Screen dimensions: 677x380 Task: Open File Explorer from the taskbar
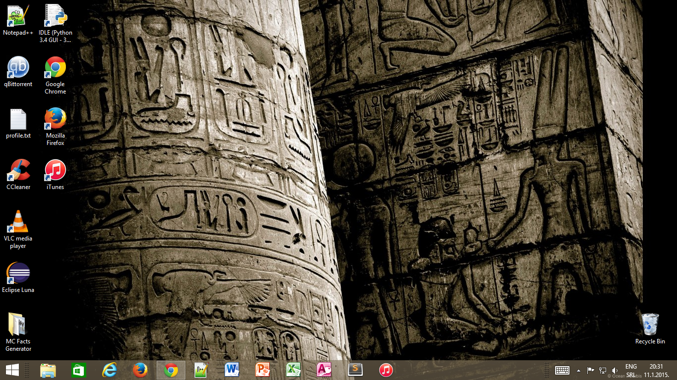click(x=48, y=370)
